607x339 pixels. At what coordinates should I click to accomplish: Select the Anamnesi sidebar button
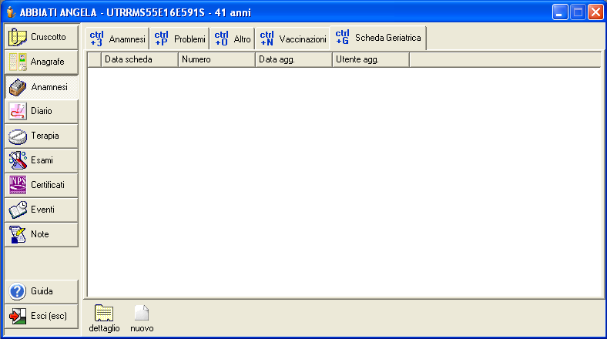(42, 87)
